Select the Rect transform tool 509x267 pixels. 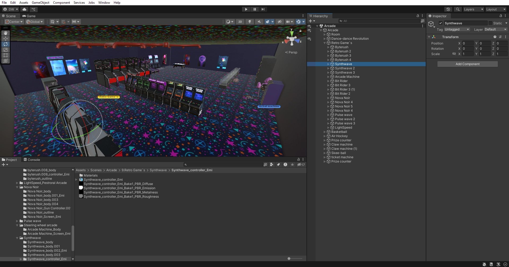pos(6,55)
